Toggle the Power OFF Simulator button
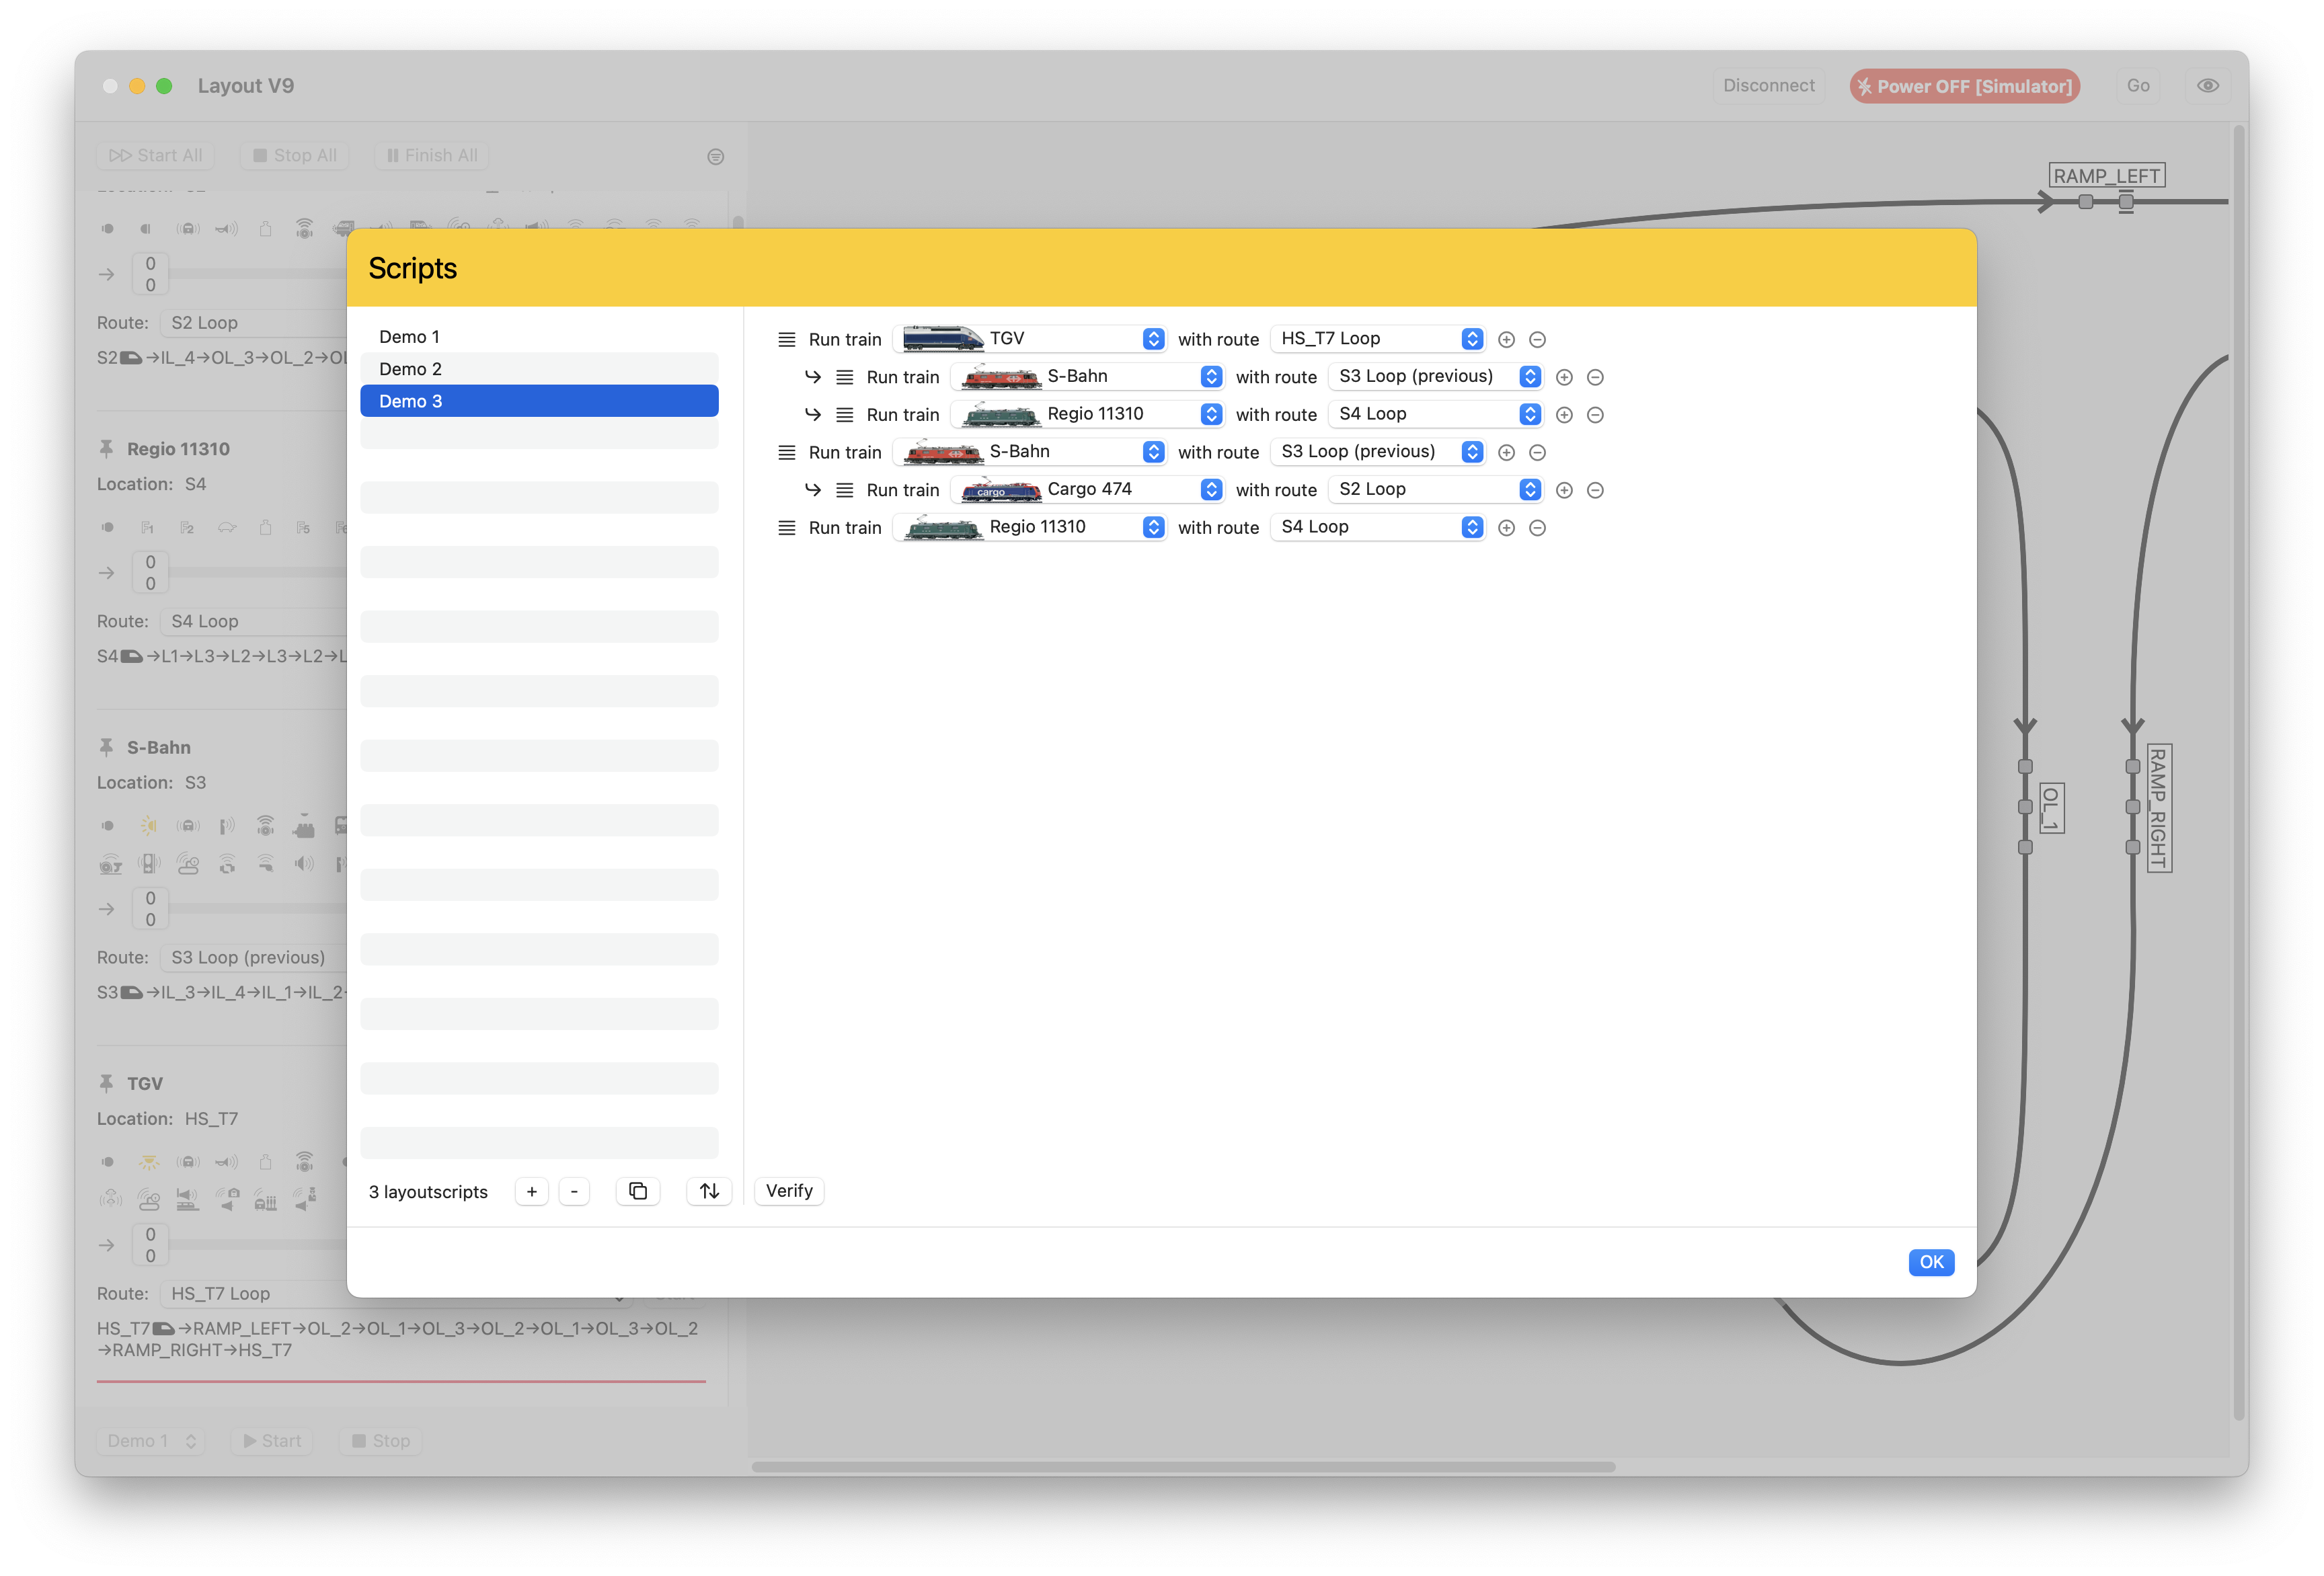The height and width of the screenshot is (1576, 2324). point(1964,86)
